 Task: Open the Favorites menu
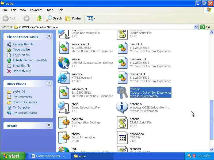[36, 10]
